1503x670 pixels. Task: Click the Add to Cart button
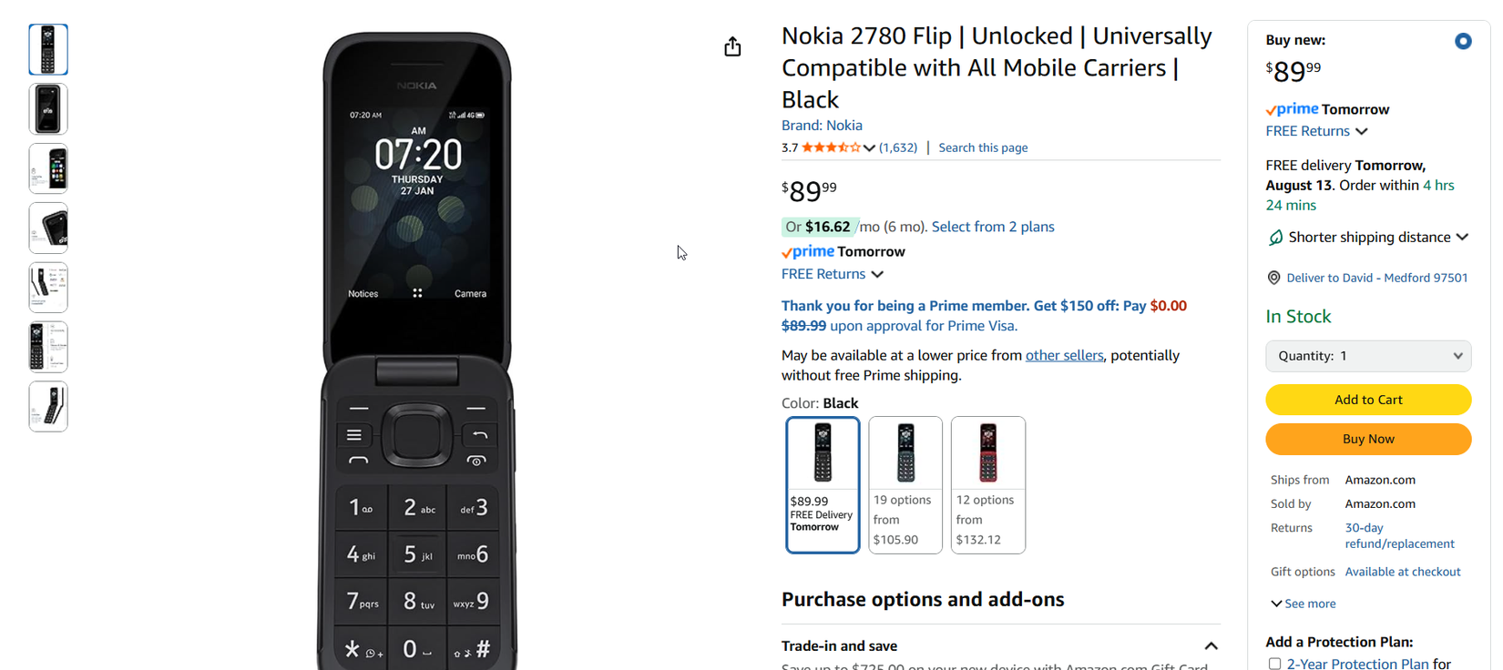coord(1368,400)
